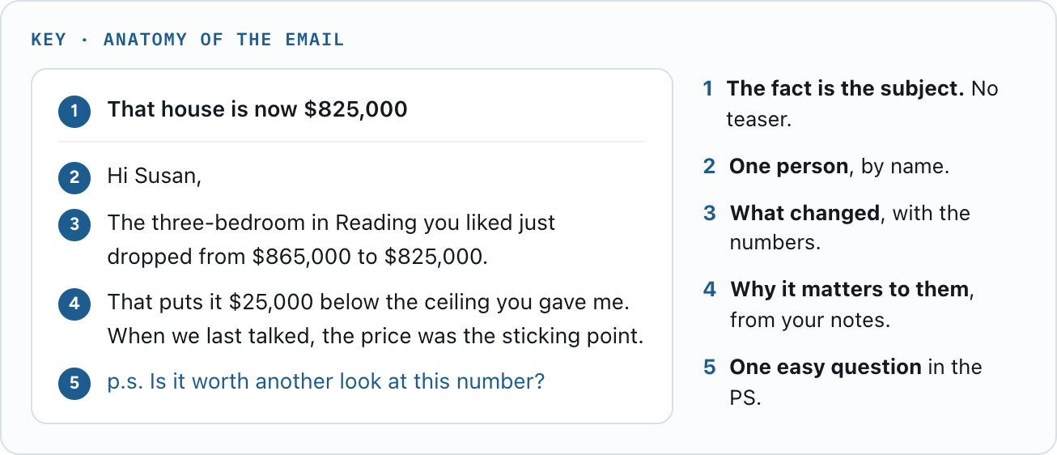Click badge 4 beside the ceiling price paragraph

74,304
